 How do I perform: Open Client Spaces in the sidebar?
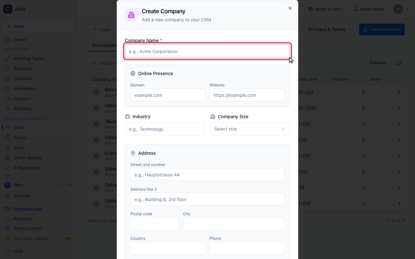(28, 158)
